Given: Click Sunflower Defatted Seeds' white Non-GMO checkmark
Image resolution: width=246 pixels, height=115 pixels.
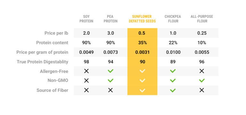Looking at the screenshot, I should pos(142,81).
